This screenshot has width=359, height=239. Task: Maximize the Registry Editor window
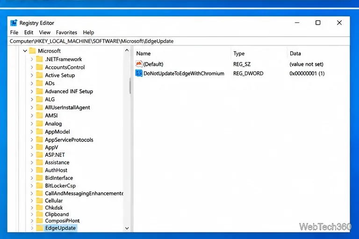pyautogui.click(x=318, y=23)
